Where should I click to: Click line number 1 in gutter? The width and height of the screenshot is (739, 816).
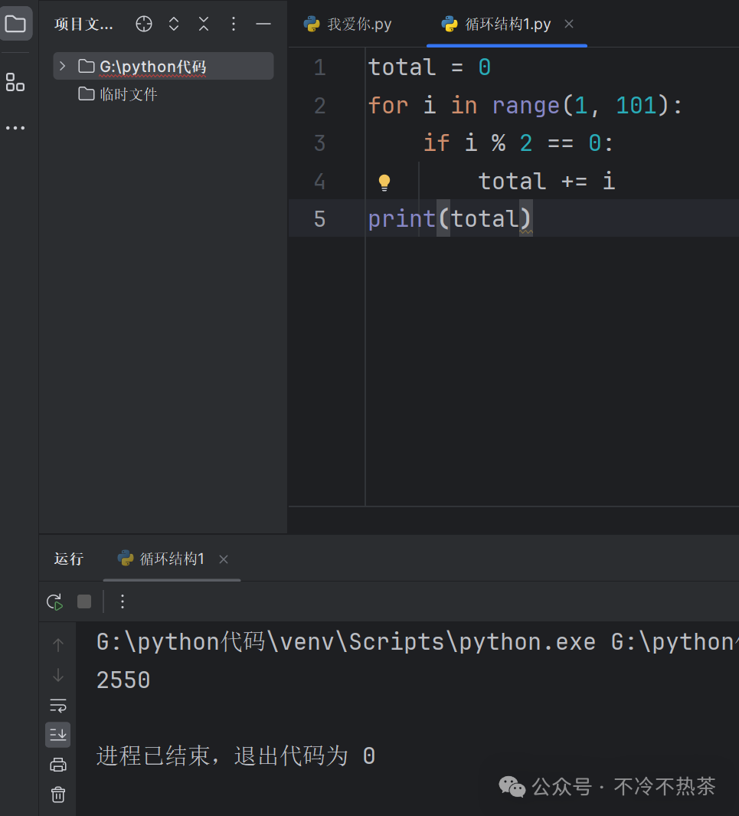tap(320, 67)
